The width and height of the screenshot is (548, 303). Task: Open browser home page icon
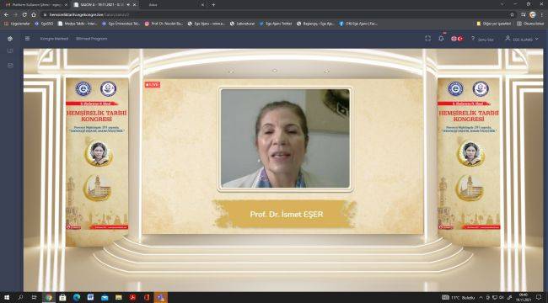click(x=34, y=14)
